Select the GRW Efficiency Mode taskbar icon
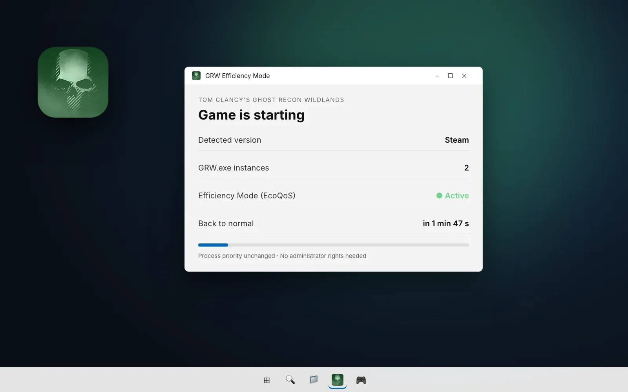 [x=338, y=380]
